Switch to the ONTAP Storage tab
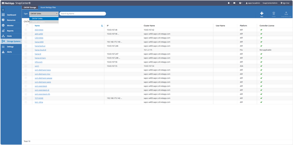The width and height of the screenshot is (293, 145). [x=30, y=7]
